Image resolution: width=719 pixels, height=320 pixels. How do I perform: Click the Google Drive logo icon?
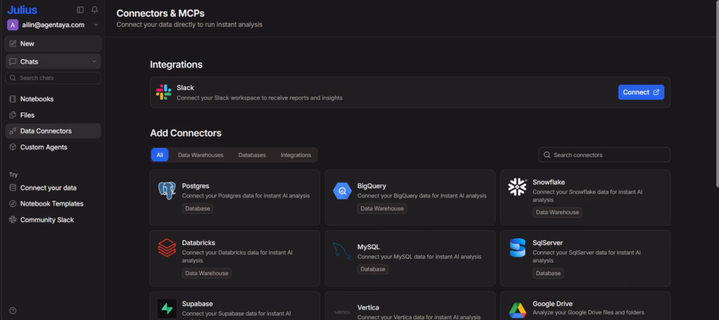[x=517, y=309]
